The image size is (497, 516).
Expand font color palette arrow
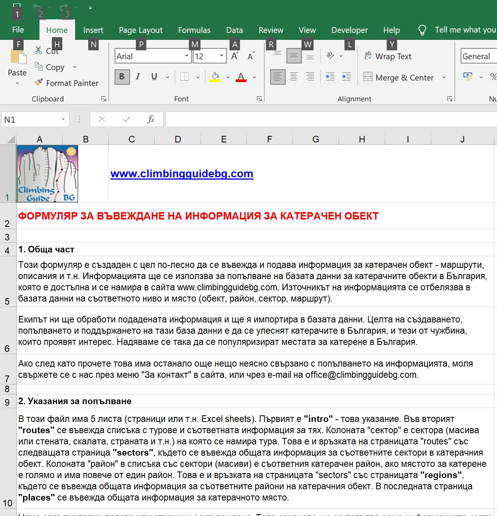point(254,77)
